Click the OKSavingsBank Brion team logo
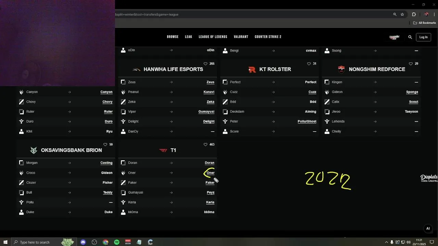 pyautogui.click(x=34, y=150)
